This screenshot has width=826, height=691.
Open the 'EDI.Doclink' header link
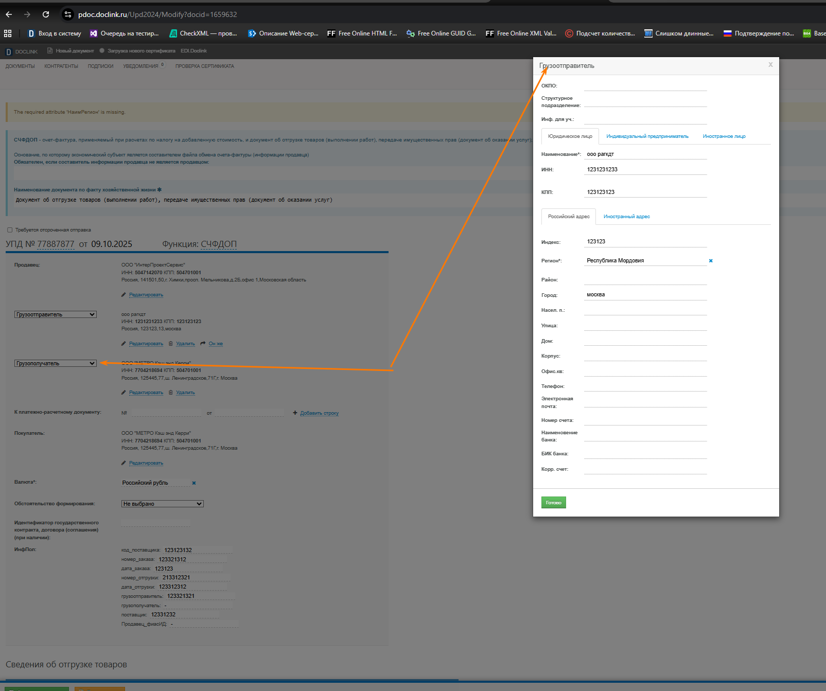pos(194,51)
